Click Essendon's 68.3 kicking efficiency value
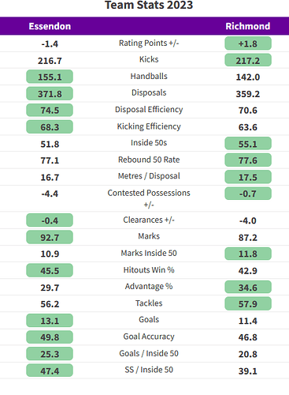Image resolution: width=289 pixels, height=395 pixels. coord(50,127)
